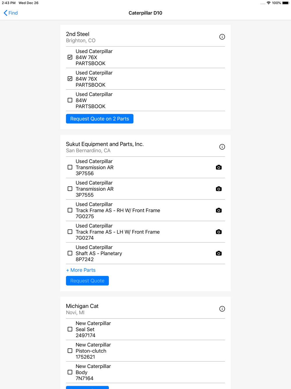Select the Body 7N7164 checkbox
Image resolution: width=291 pixels, height=389 pixels.
click(70, 372)
